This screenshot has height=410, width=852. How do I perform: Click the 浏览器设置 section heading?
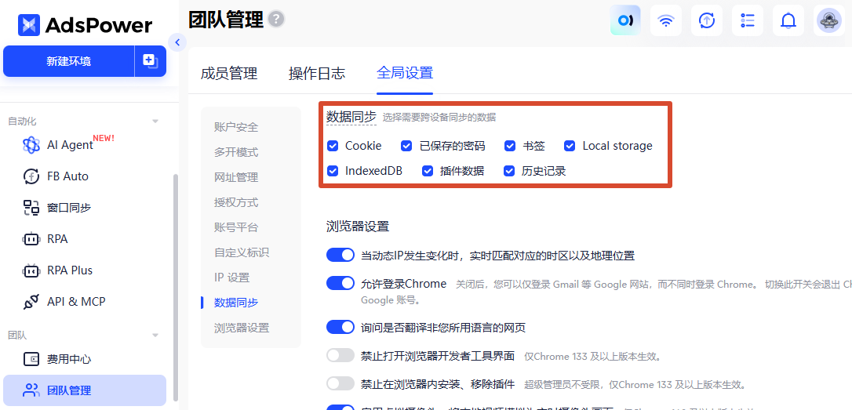358,227
